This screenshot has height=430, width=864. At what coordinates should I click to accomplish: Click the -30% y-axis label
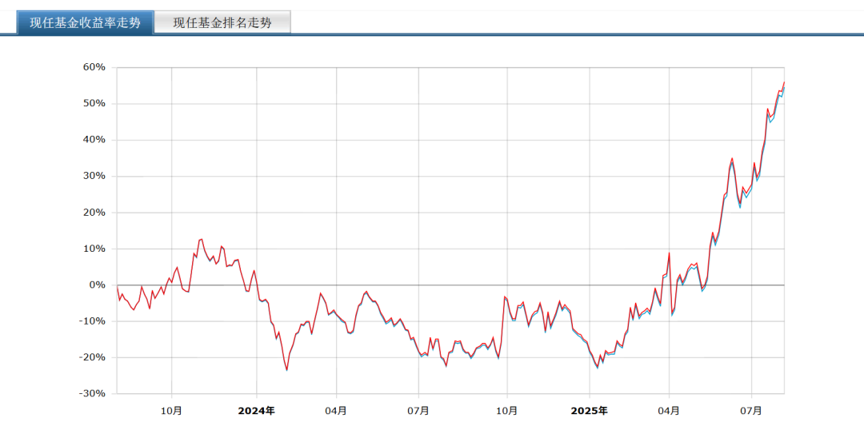tap(91, 394)
